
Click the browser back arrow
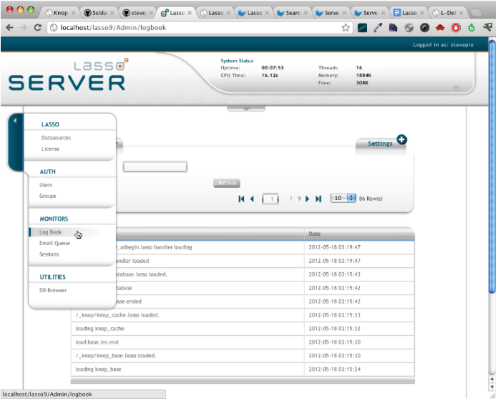click(x=9, y=27)
